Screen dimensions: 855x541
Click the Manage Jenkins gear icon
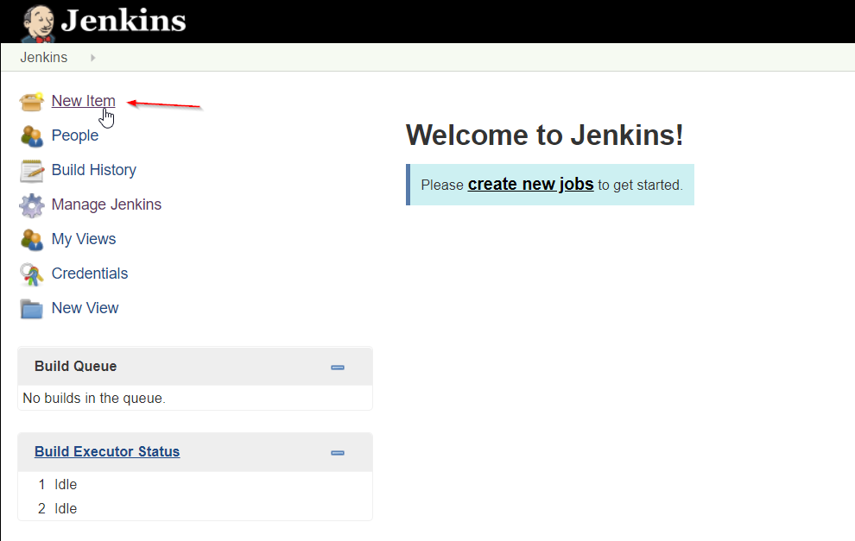coord(31,204)
